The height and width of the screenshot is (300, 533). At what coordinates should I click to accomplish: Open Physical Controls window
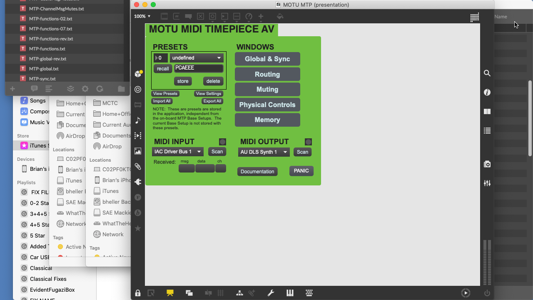[x=267, y=105]
